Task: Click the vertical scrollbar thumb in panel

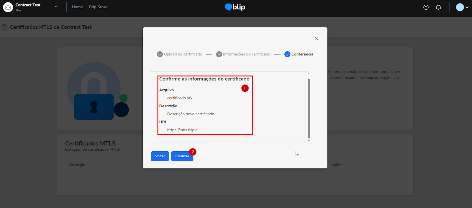Action: coord(309,108)
